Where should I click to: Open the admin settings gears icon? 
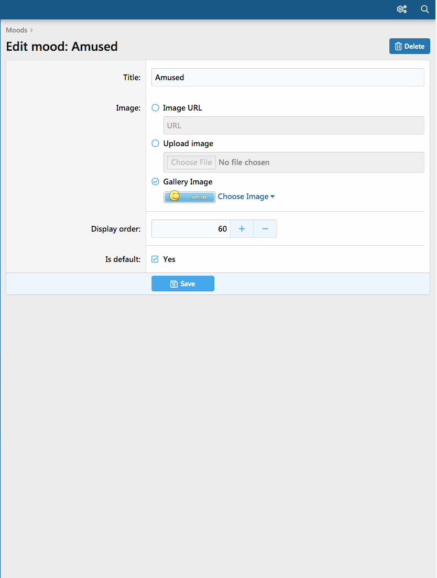402,9
